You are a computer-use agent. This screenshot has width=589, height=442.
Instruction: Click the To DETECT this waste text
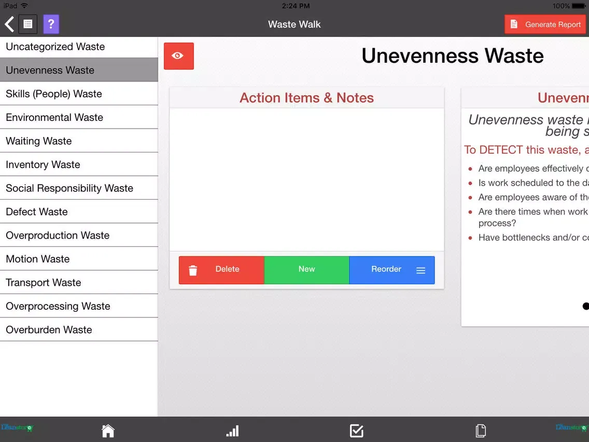click(x=526, y=149)
